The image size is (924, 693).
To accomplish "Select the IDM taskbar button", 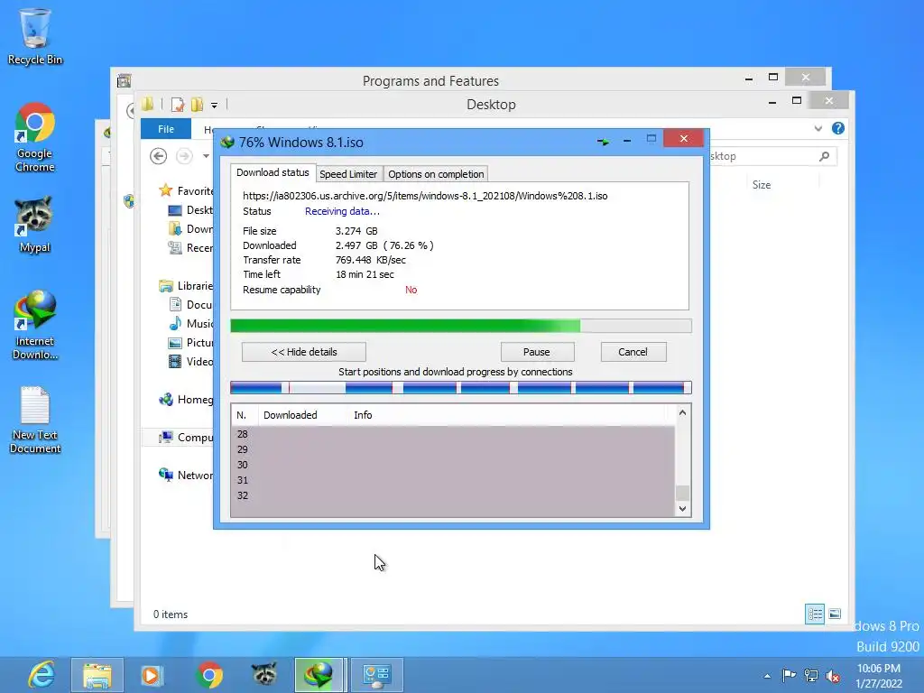I will click(319, 675).
